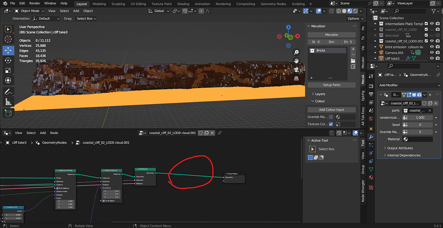Select the Transform tool
This screenshot has width=443, height=228.
(x=8, y=81)
